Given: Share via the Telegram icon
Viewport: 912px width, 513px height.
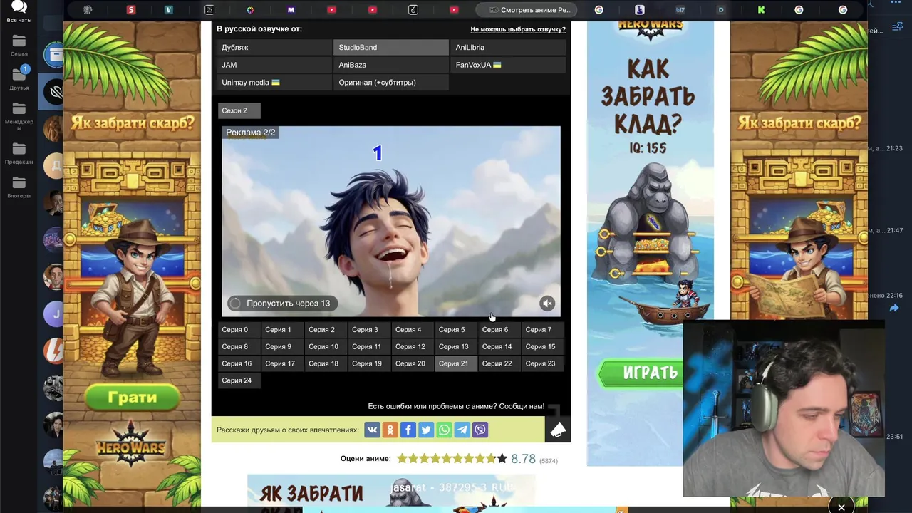Looking at the screenshot, I should 462,430.
